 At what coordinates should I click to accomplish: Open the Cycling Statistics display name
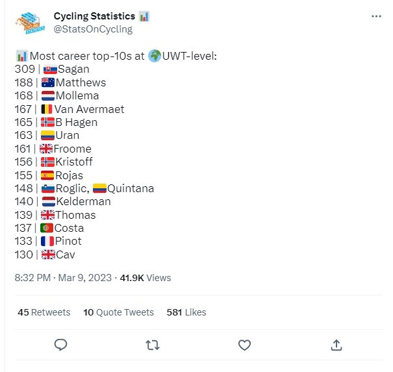point(94,16)
